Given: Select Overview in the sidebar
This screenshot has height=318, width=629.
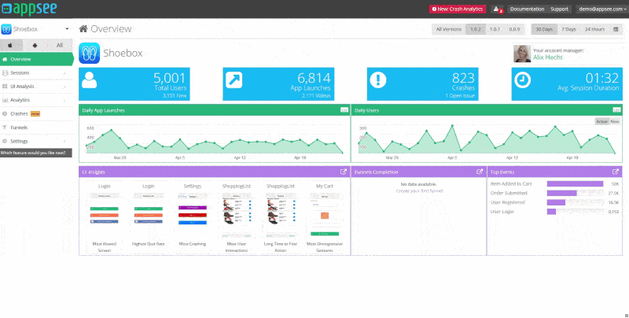Looking at the screenshot, I should tap(36, 59).
